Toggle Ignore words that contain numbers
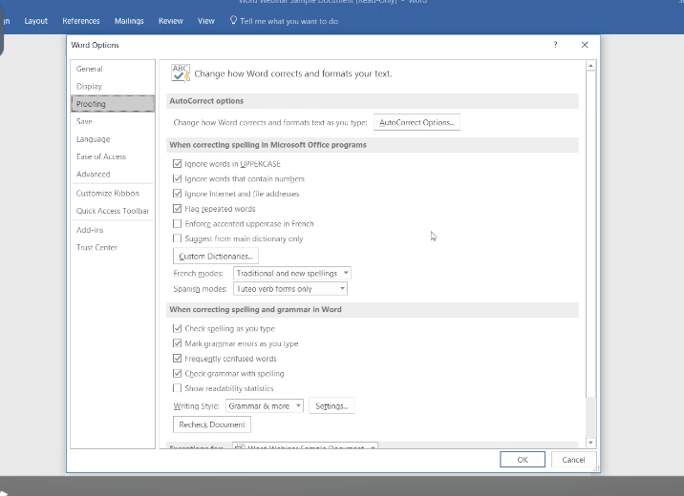The width and height of the screenshot is (684, 496). [177, 178]
